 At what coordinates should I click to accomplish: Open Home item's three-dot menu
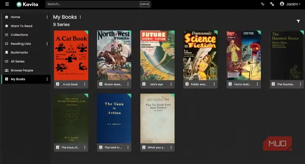pos(47,17)
